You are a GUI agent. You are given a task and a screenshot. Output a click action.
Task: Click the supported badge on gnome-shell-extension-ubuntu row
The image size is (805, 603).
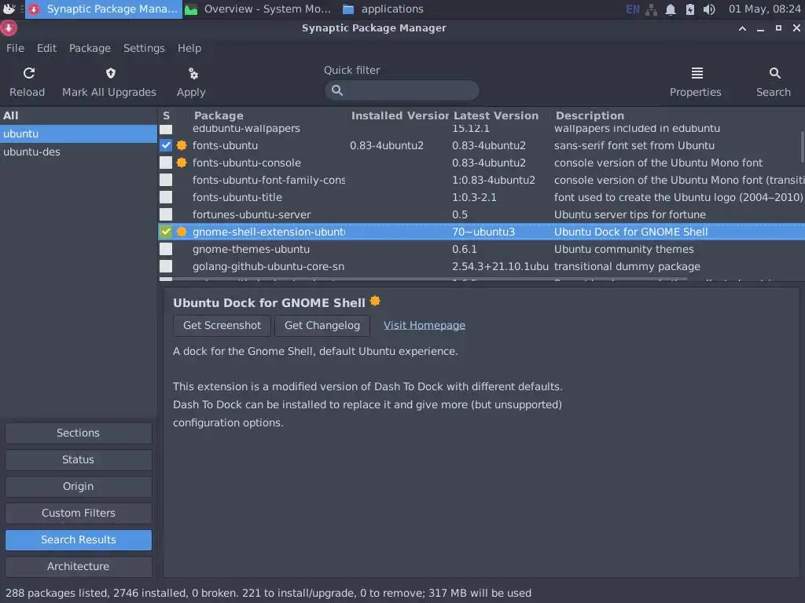coord(182,232)
